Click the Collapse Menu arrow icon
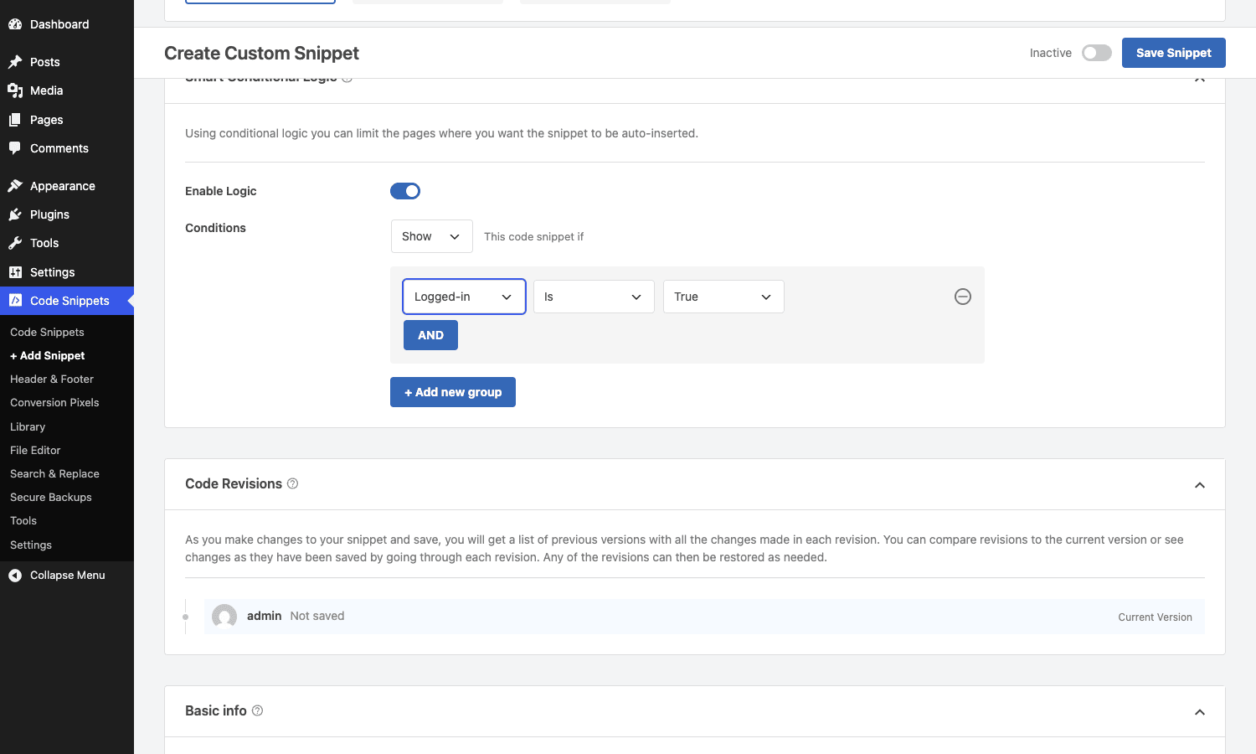The image size is (1256, 754). [15, 576]
